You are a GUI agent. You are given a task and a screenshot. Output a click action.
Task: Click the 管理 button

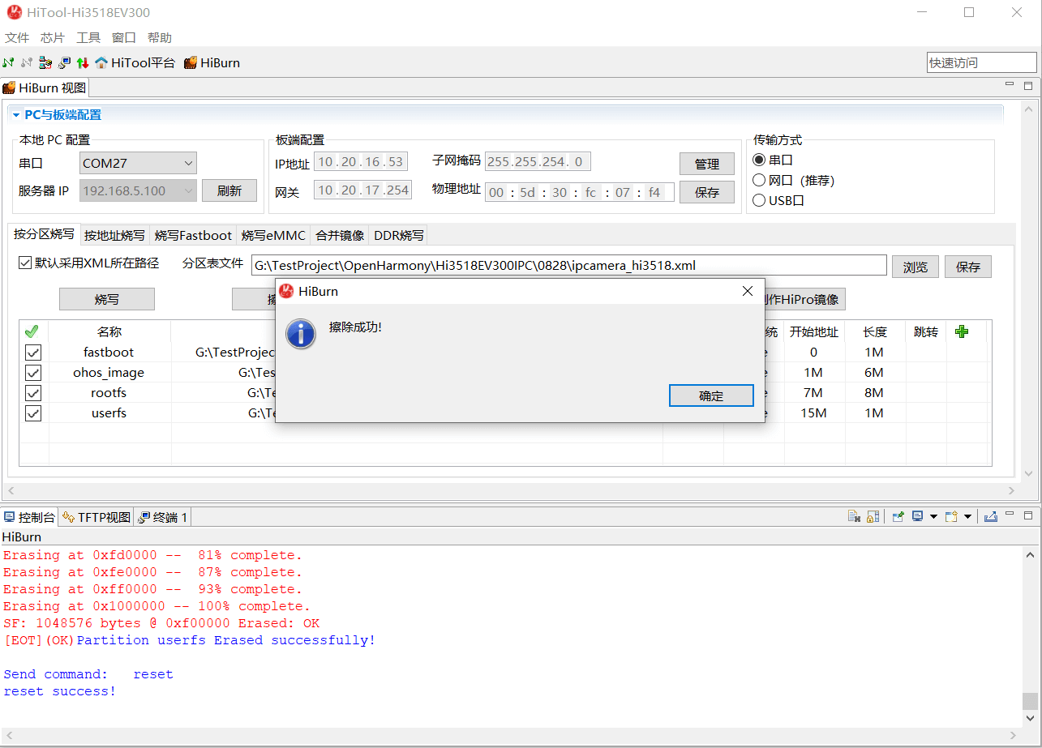[x=707, y=164]
